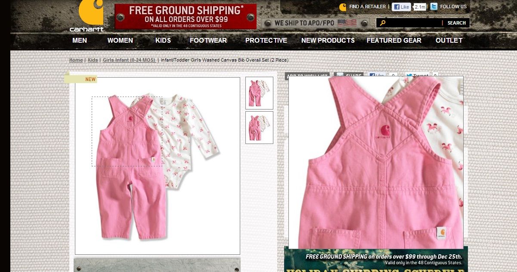The width and height of the screenshot is (517, 272).
Task: Open the KIDS navigation menu
Action: [163, 41]
